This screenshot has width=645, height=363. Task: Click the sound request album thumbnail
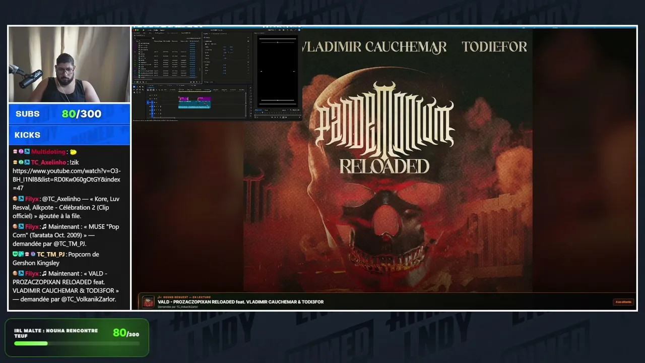pos(148,301)
